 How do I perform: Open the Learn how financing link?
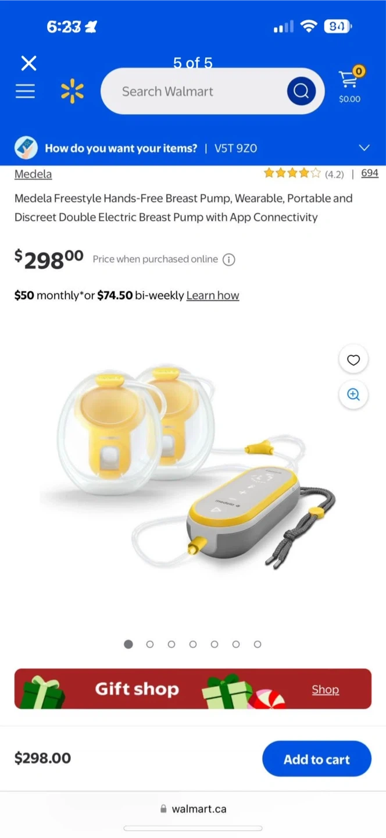[213, 295]
